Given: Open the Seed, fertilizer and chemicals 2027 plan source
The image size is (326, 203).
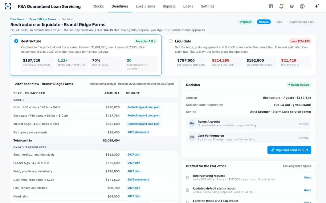Looking at the screenshot, I should point(134,155).
